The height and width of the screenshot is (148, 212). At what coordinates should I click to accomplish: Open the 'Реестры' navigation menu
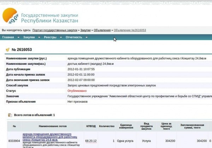(x=50, y=37)
